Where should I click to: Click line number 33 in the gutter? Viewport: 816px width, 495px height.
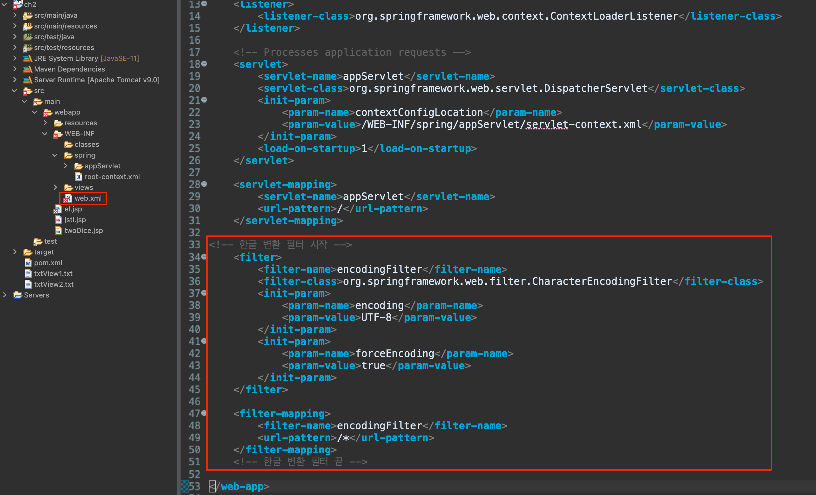pos(195,245)
